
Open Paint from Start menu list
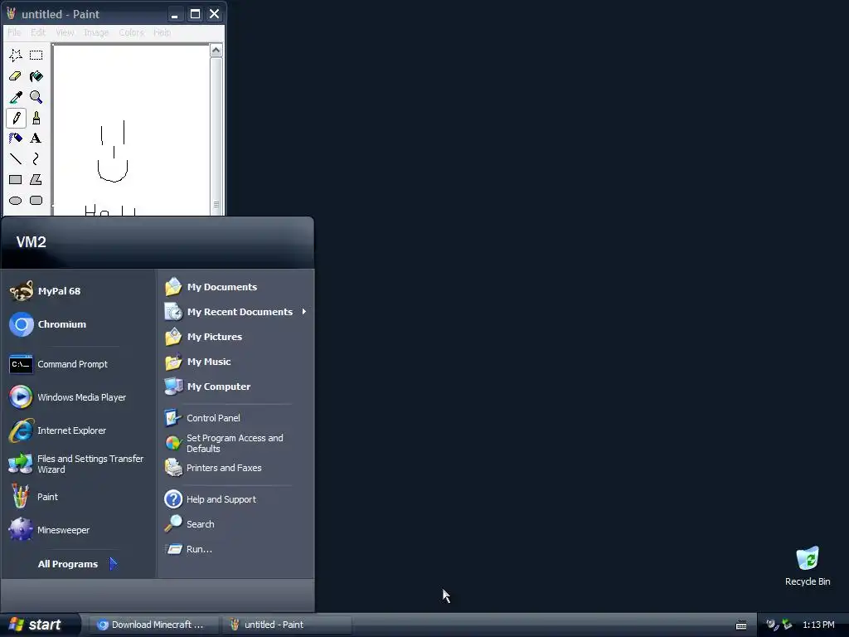pyautogui.click(x=79, y=497)
